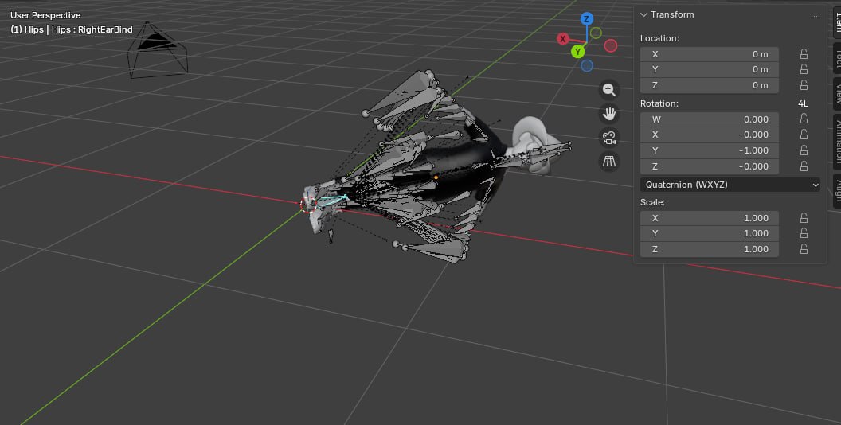Click the Scale X field showing 1.000

tap(709, 218)
